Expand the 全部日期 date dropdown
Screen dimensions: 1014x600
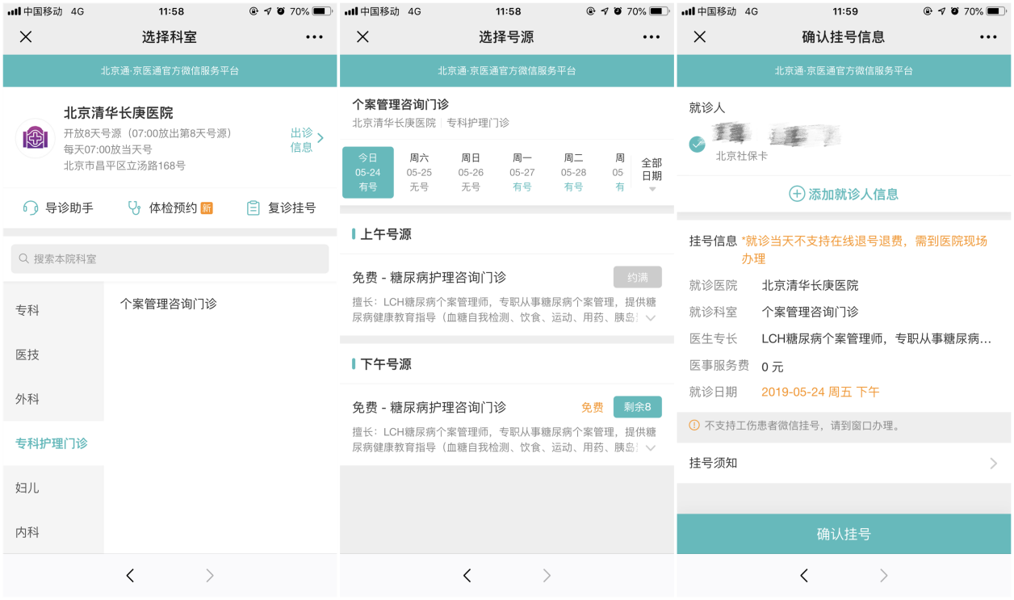[x=652, y=175]
